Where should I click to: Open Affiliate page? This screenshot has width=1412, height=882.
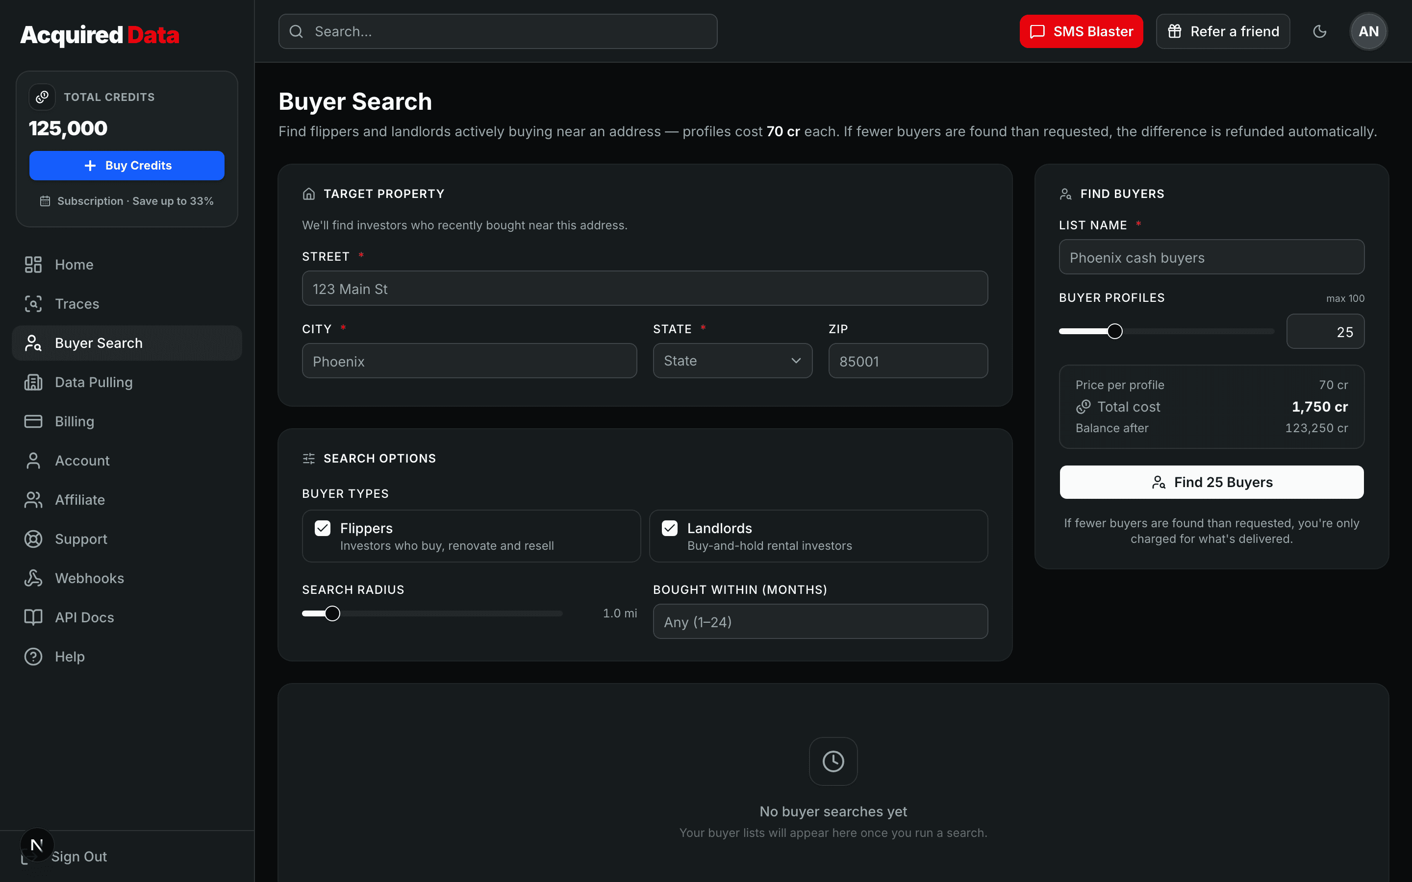(126, 500)
